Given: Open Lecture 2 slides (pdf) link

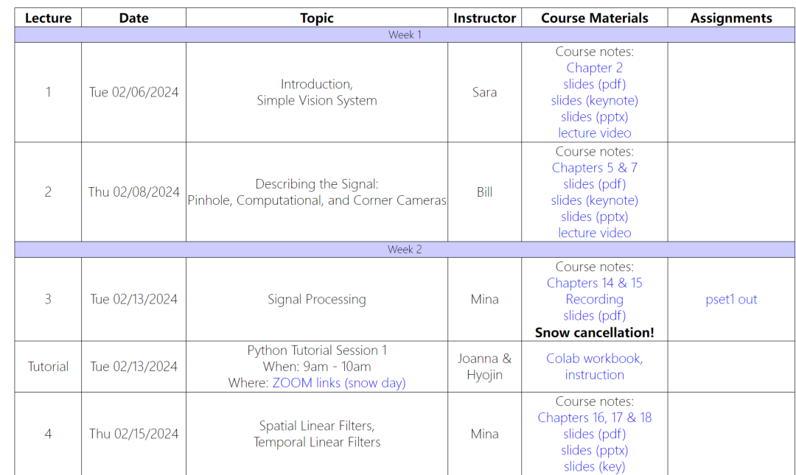Looking at the screenshot, I should click(594, 183).
